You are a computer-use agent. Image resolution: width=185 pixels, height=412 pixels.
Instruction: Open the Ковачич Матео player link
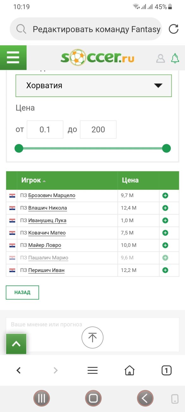tap(47, 233)
